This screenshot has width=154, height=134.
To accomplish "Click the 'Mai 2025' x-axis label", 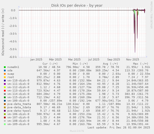I will [74, 60].
